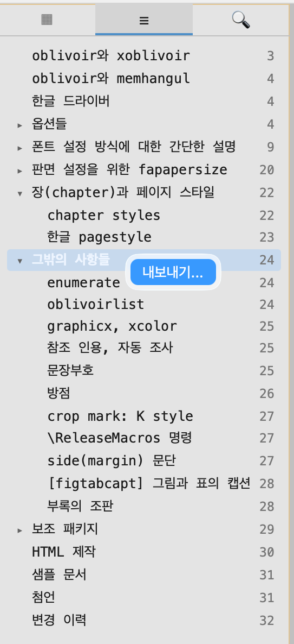This screenshot has height=644, width=294.
Task: Click page number 26 beside 방점
Action: pos(267,394)
